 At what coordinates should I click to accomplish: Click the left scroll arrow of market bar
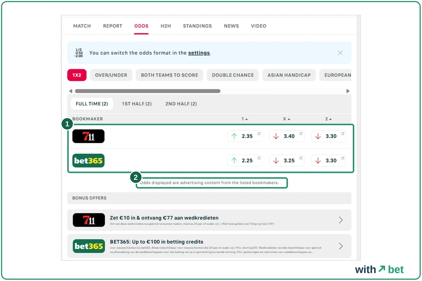coord(71,91)
